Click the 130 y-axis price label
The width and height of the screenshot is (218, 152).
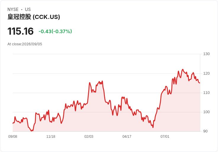(x=206, y=54)
